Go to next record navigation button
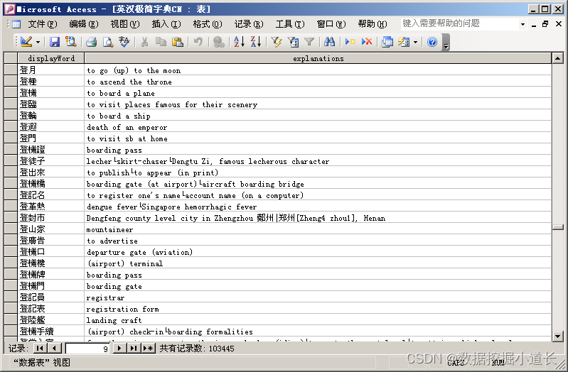 (119, 348)
